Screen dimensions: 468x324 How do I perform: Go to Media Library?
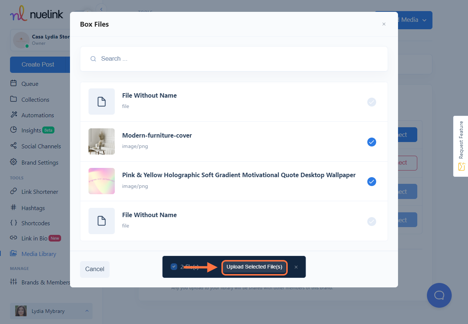[x=39, y=254]
